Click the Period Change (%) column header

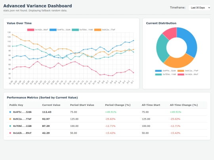(118, 105)
